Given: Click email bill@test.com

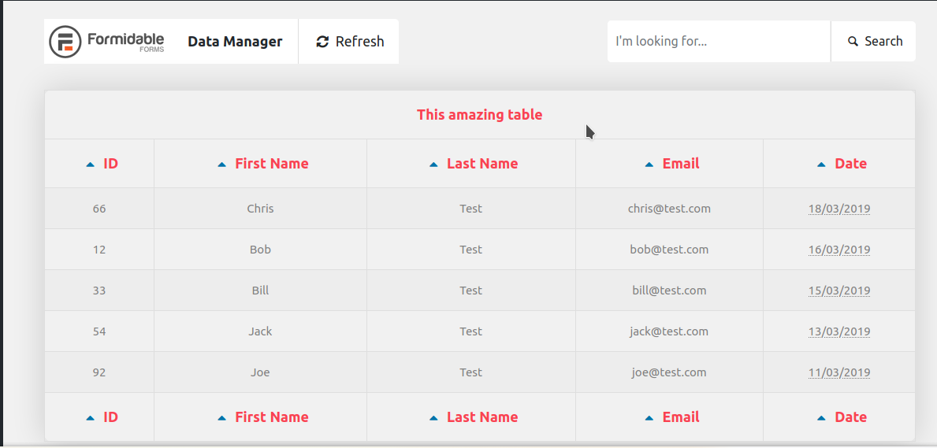Looking at the screenshot, I should coord(669,291).
